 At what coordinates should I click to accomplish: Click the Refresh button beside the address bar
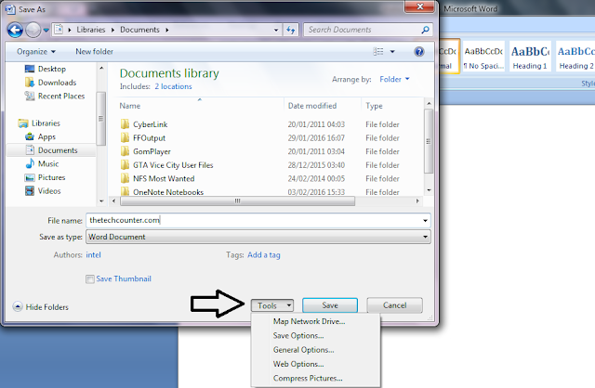pyautogui.click(x=291, y=30)
